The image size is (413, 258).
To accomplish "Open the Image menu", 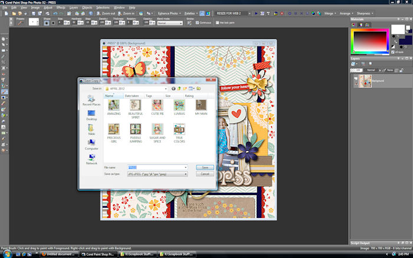I will point(35,8).
